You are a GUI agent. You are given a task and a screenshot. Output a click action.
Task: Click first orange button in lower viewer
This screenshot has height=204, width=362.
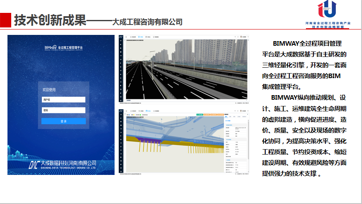(207, 114)
